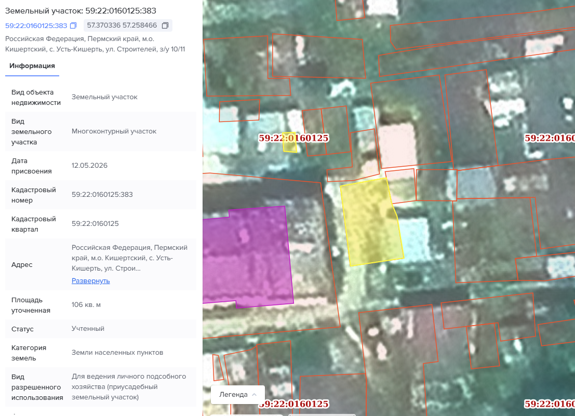Click the date 12.05.2026
Viewport: 575px width, 416px height.
[x=89, y=166]
